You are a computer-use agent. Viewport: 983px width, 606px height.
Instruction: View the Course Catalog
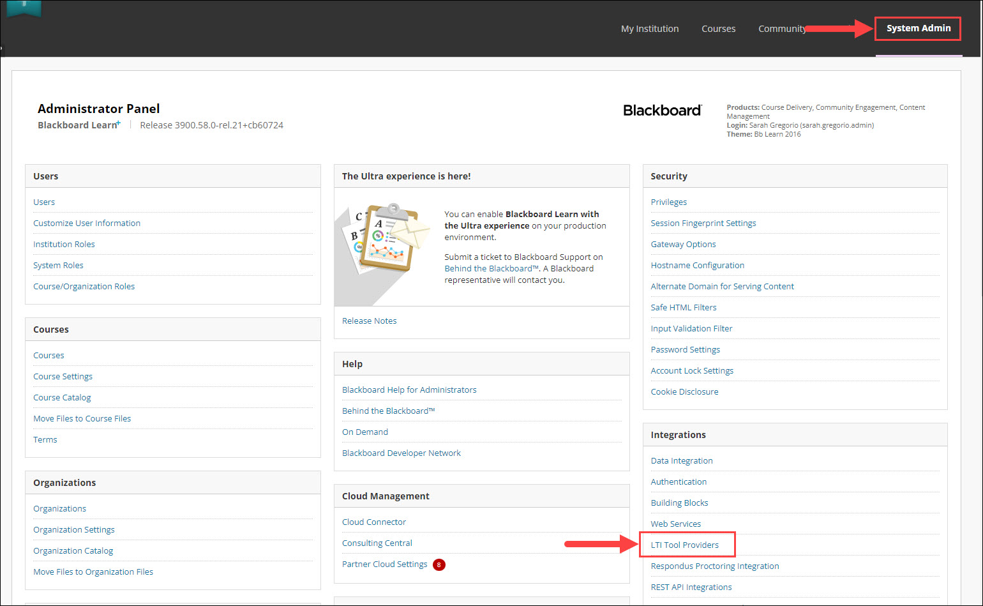[x=62, y=397]
